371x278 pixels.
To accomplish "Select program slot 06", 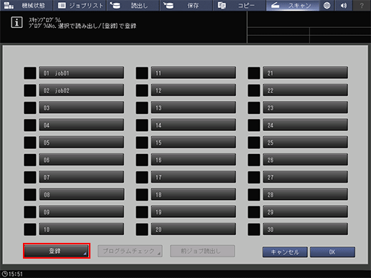I will (82, 160).
